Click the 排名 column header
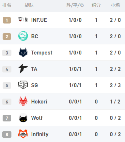 click(7, 5)
